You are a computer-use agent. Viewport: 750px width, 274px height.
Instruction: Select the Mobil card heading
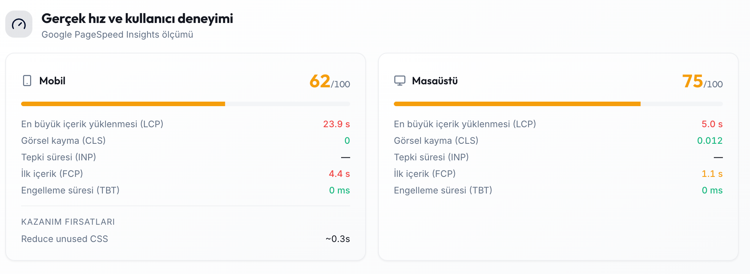point(52,81)
